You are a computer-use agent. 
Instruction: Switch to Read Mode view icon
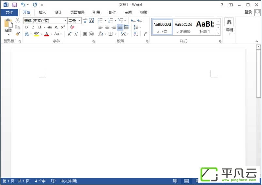point(175,181)
